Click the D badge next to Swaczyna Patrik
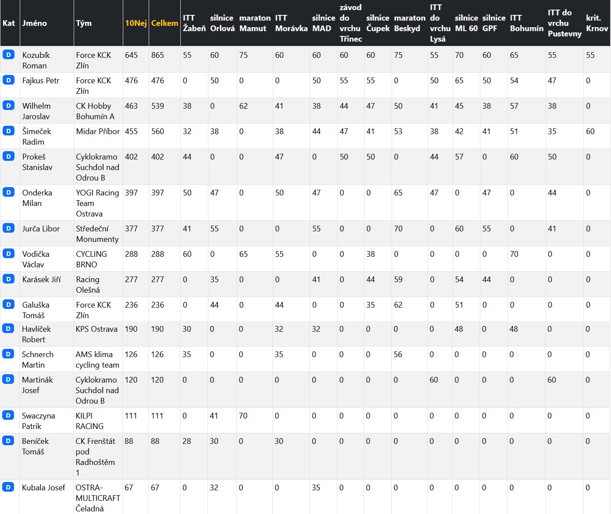Viewport: 611px width, 514px height. tap(8, 415)
